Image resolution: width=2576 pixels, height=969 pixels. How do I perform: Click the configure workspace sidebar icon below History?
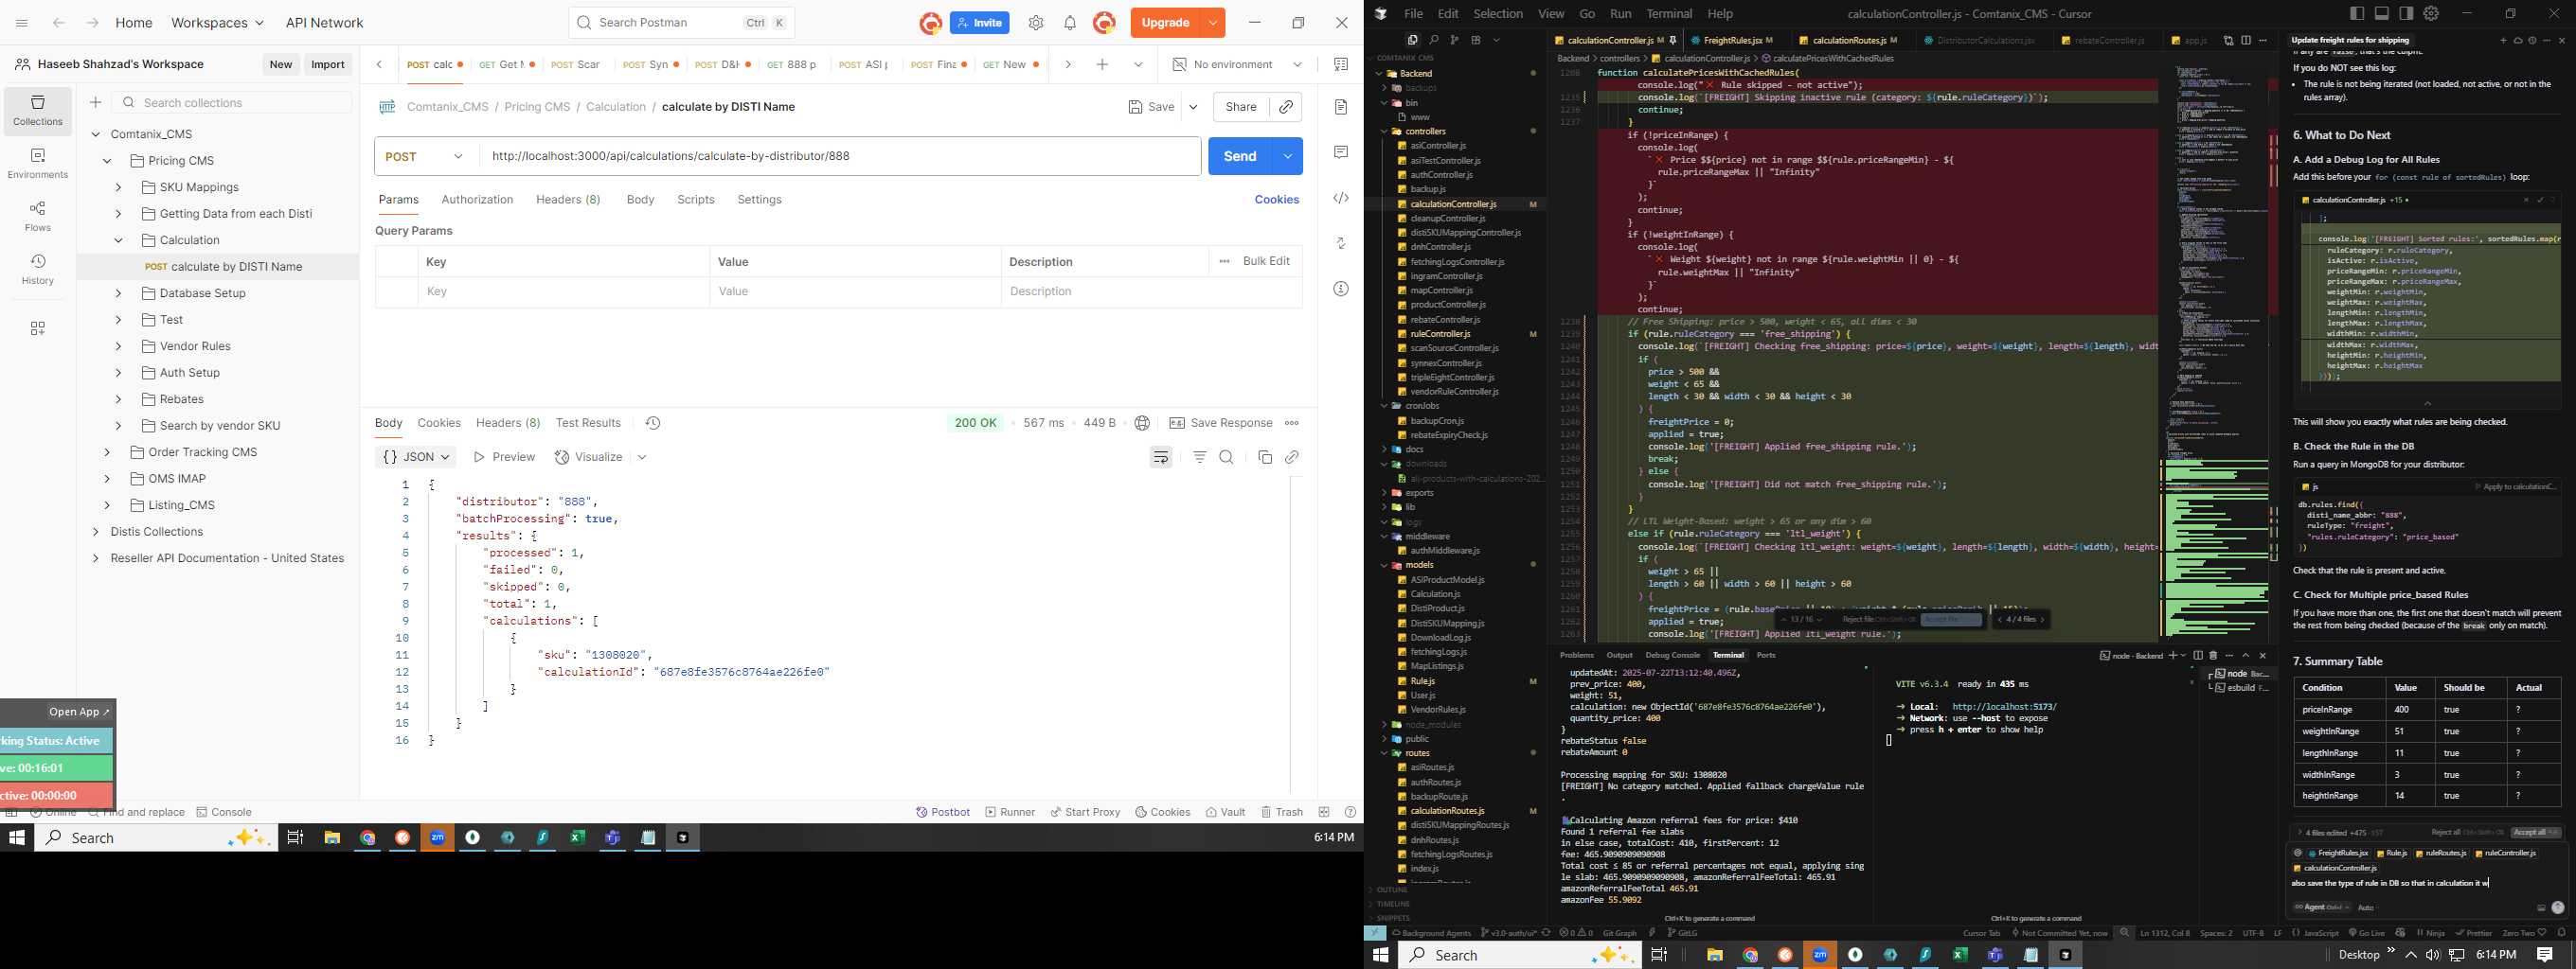point(38,328)
